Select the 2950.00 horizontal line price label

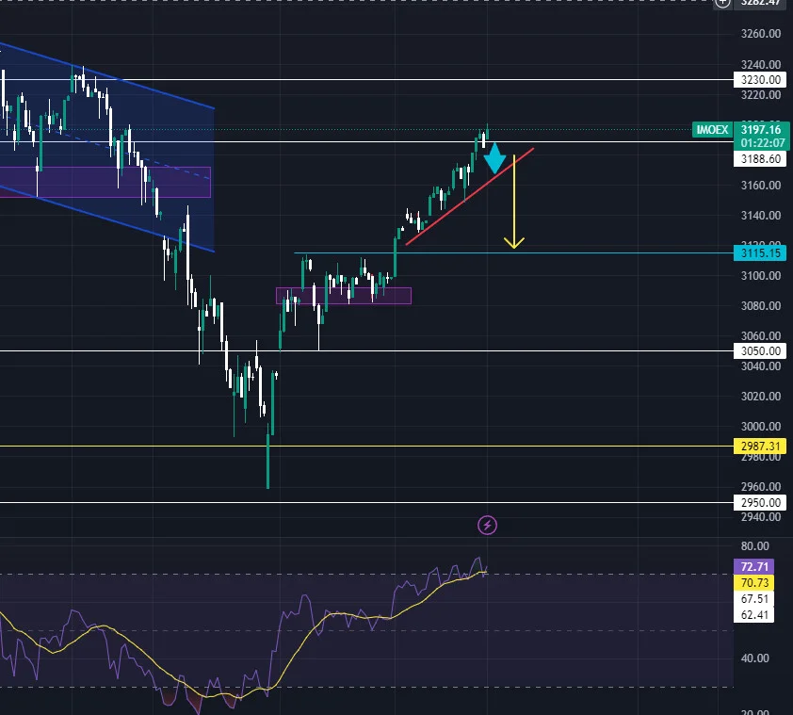[760, 503]
